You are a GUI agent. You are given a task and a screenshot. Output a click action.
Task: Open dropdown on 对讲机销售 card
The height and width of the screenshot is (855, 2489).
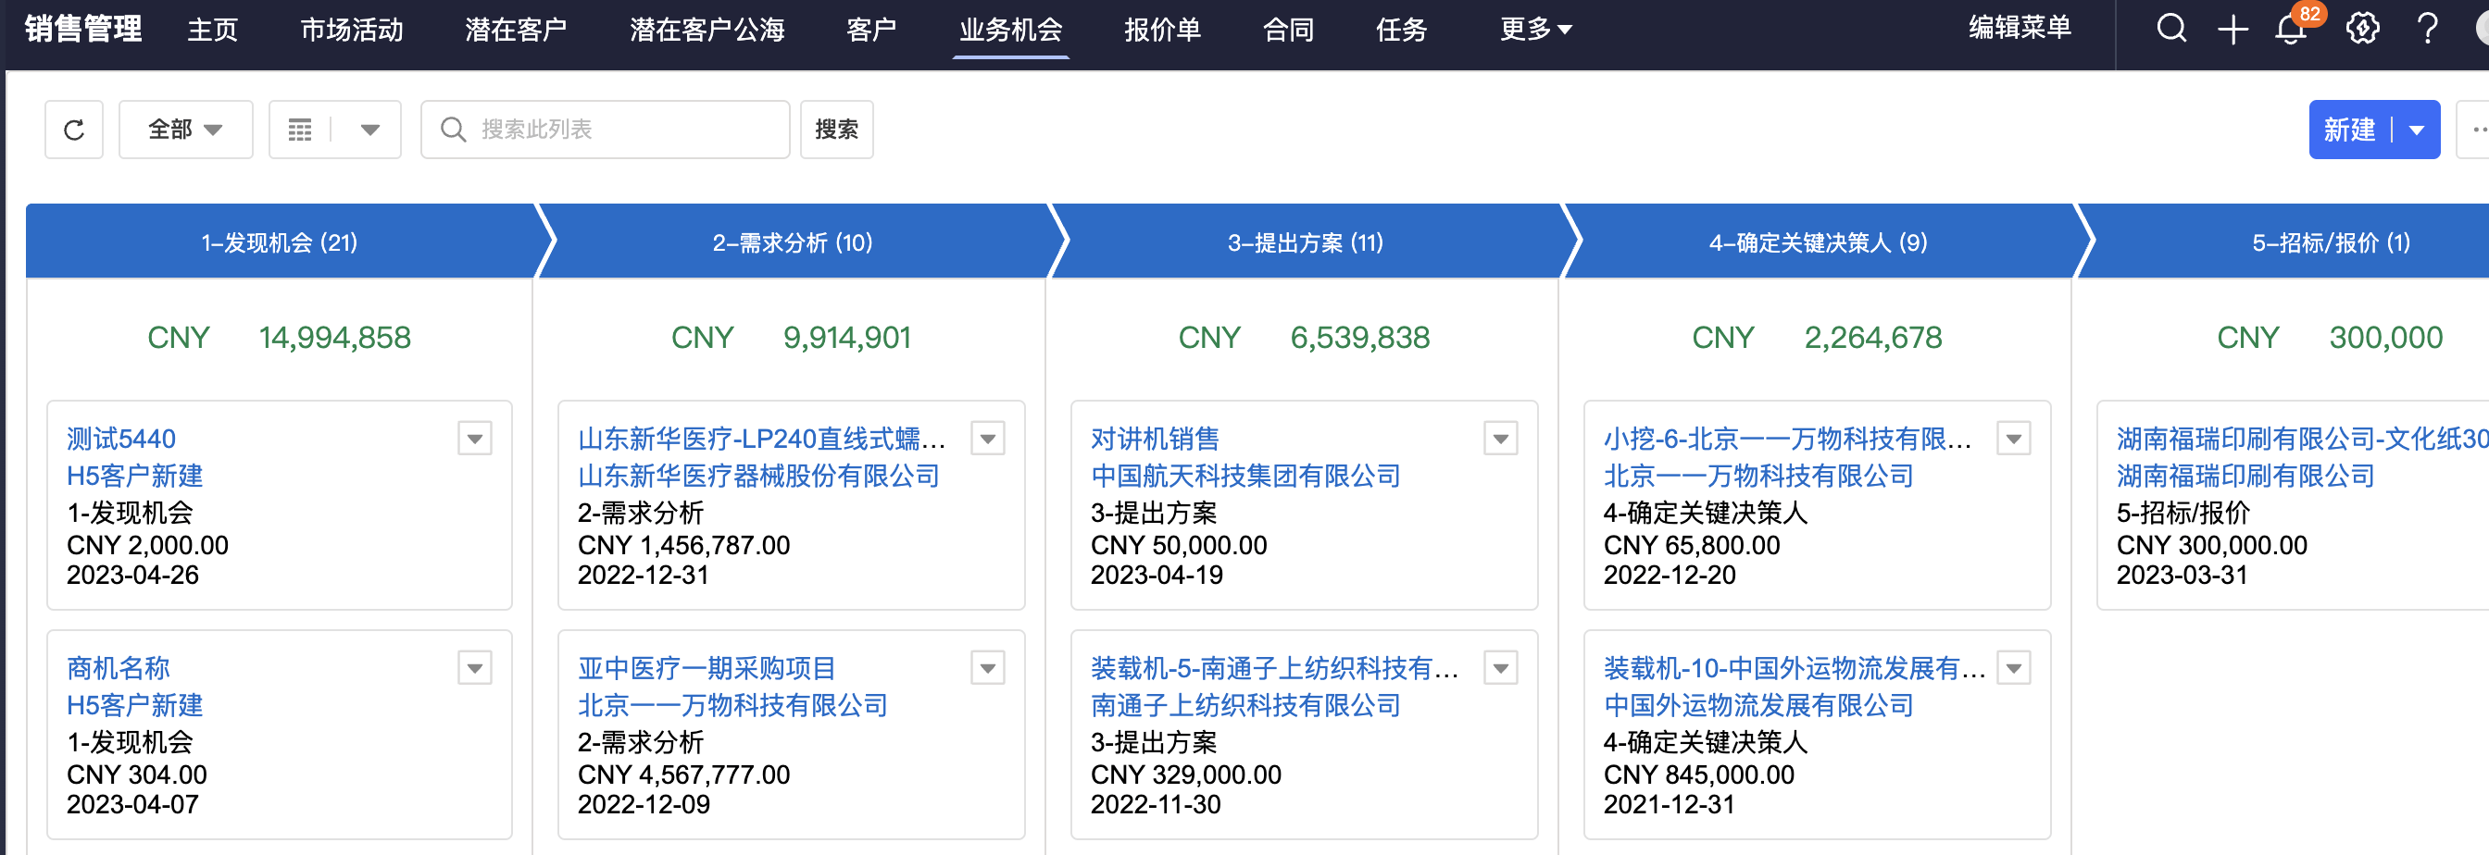tap(1499, 438)
